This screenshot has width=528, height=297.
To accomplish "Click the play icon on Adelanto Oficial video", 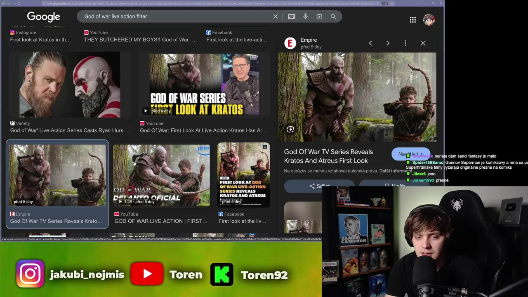I will (x=120, y=202).
